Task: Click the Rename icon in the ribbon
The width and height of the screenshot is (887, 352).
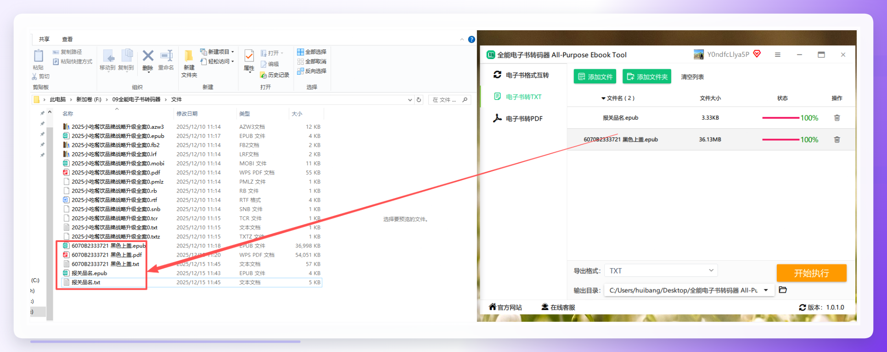Action: [166, 56]
